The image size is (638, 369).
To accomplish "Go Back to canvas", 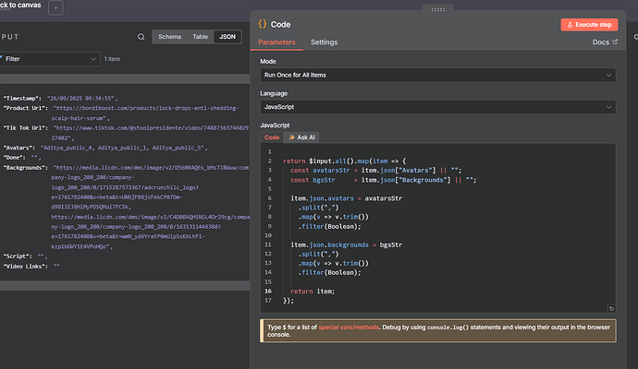I will coord(20,5).
